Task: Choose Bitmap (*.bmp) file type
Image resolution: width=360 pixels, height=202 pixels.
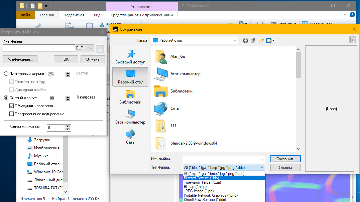Action: pos(224,187)
